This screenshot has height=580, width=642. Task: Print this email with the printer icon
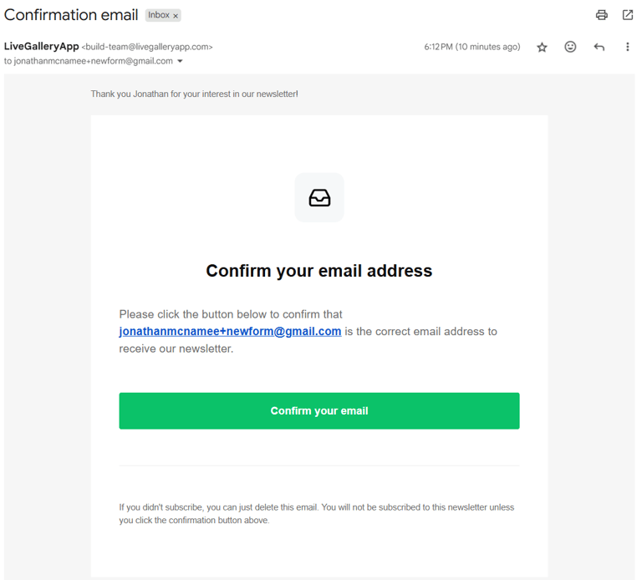(x=602, y=15)
